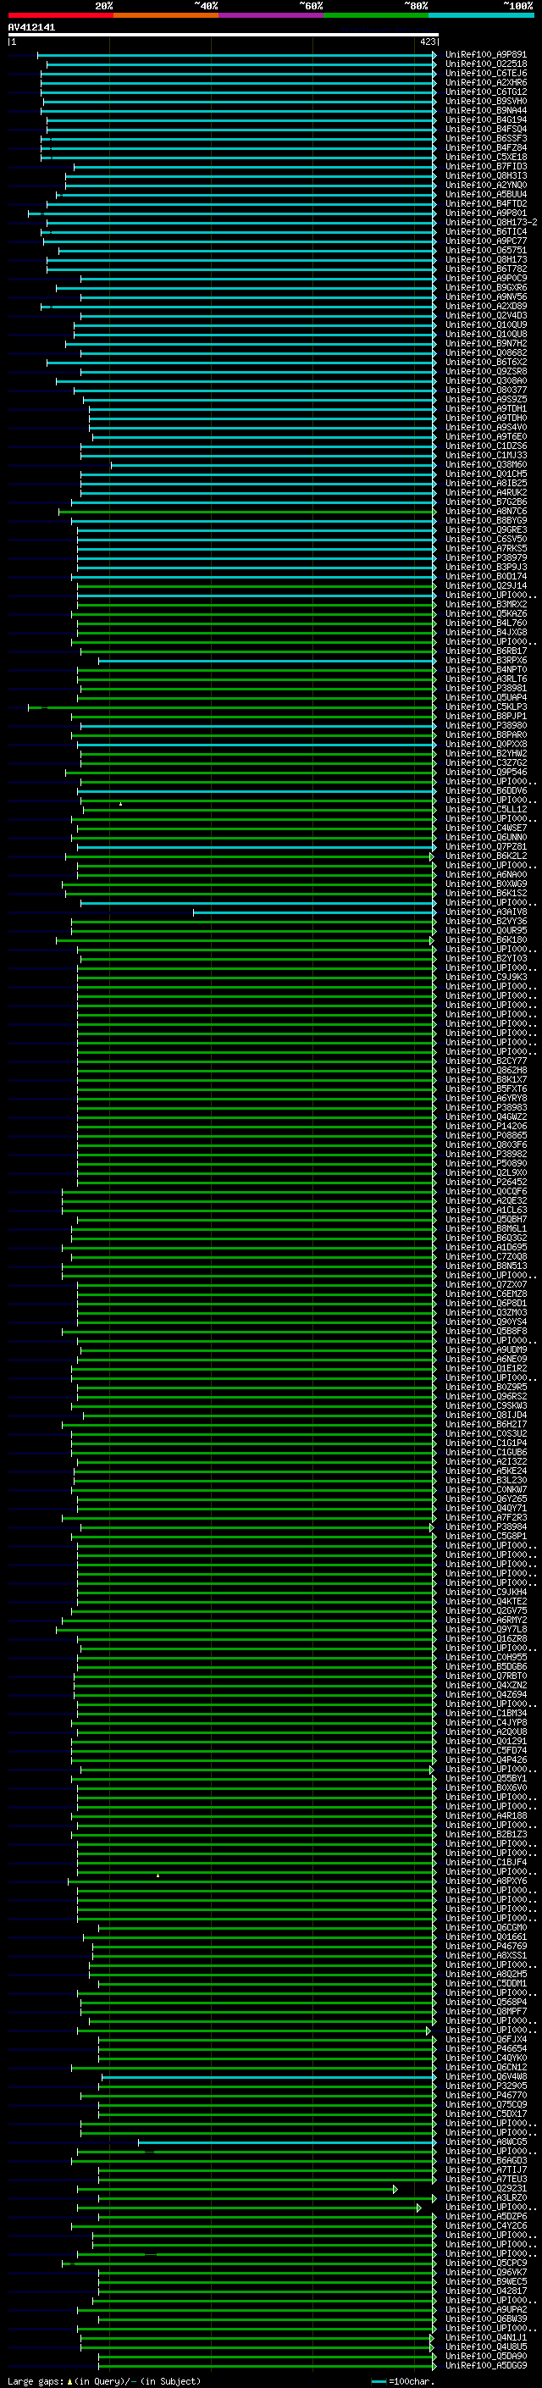Open the UniRef100_A5BUU4 entry
This screenshot has height=2388, width=542.
click(x=486, y=195)
